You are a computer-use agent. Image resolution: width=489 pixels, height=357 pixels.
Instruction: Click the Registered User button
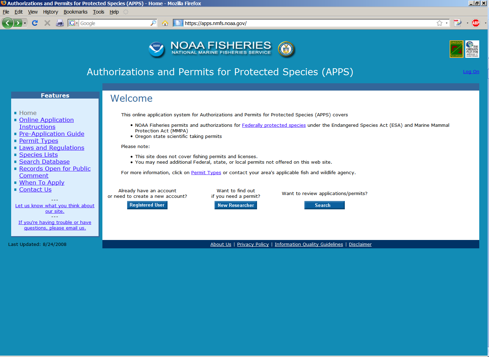coord(147,205)
